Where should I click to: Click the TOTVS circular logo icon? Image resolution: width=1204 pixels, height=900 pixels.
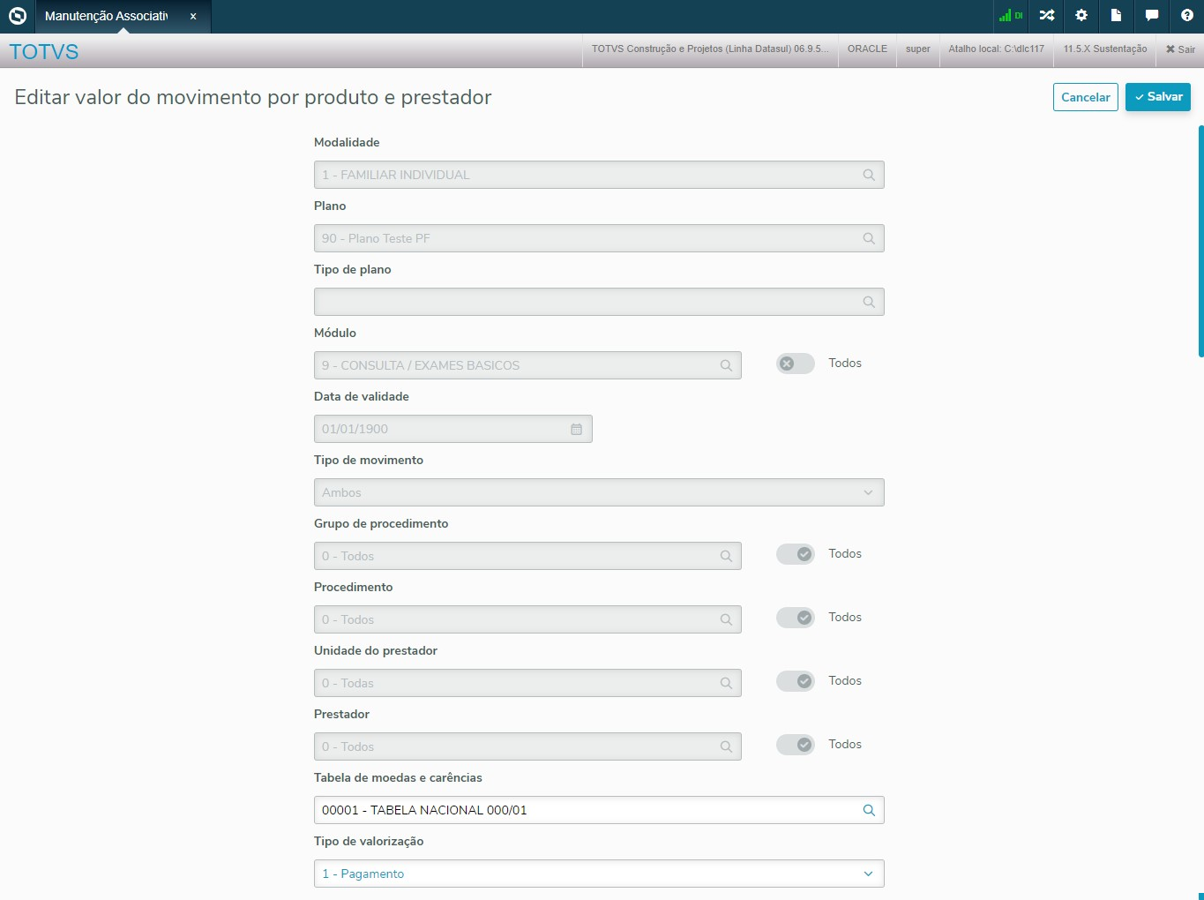(18, 16)
